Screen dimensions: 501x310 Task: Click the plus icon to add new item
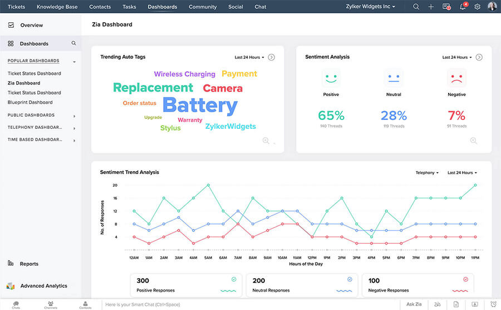click(431, 7)
